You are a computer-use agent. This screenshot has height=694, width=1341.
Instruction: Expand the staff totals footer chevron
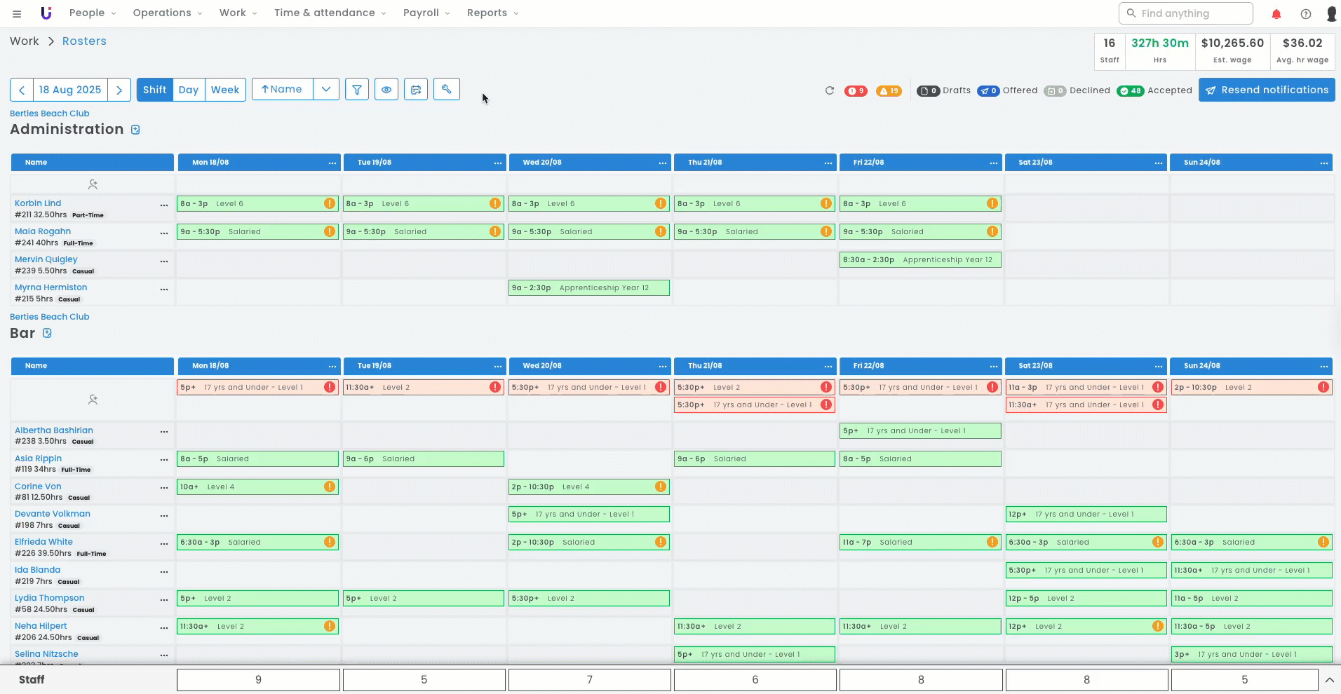tap(1329, 680)
